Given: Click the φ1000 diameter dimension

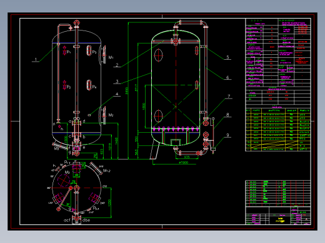Looking at the screenshot, I should pyautogui.click(x=184, y=163).
